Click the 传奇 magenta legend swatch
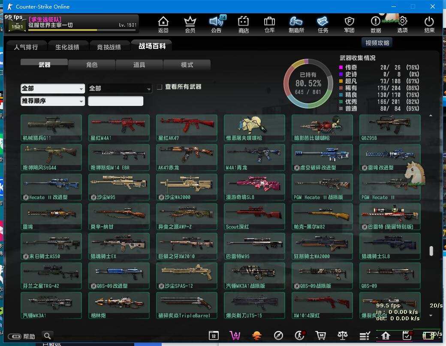This screenshot has width=446, height=346. (x=341, y=67)
